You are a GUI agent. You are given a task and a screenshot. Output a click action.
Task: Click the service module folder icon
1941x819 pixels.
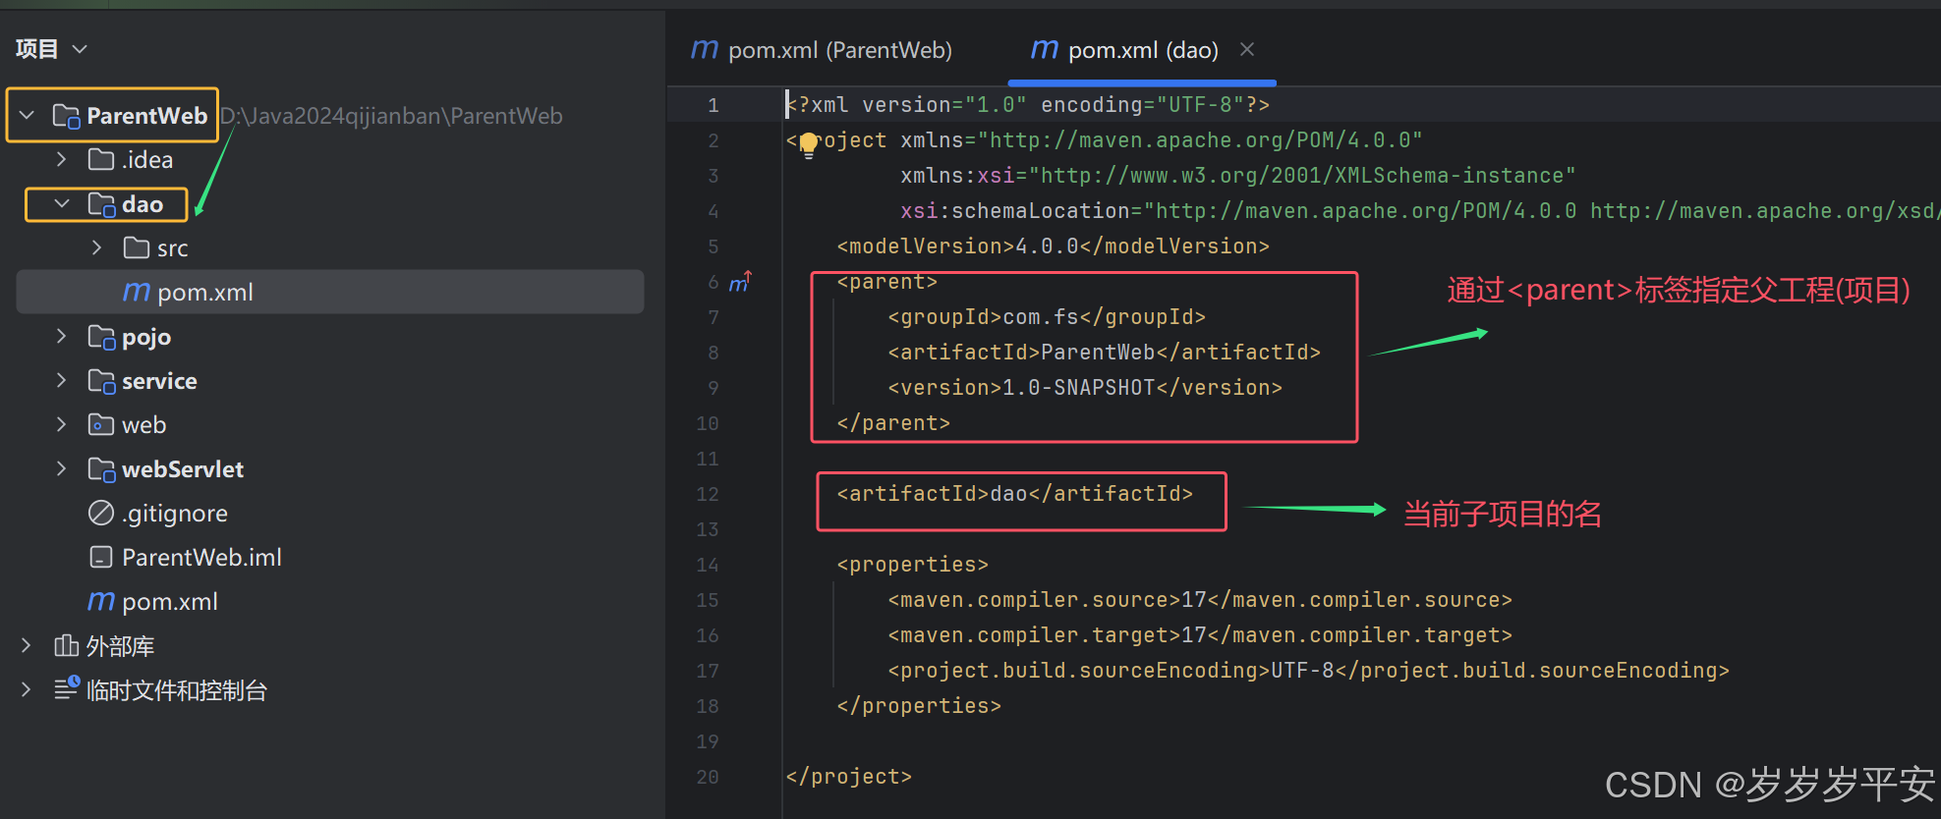(101, 381)
